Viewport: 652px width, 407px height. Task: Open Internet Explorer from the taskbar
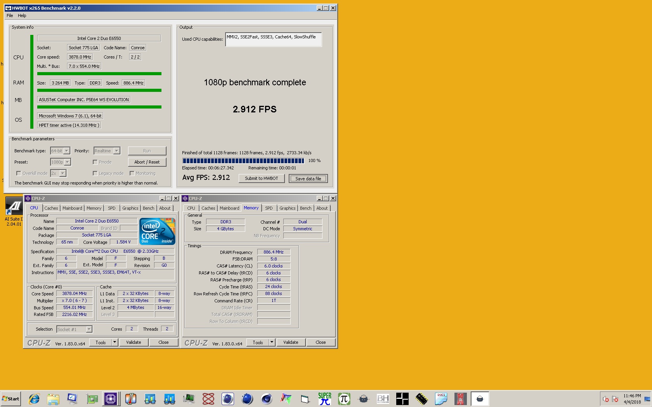[x=34, y=398]
